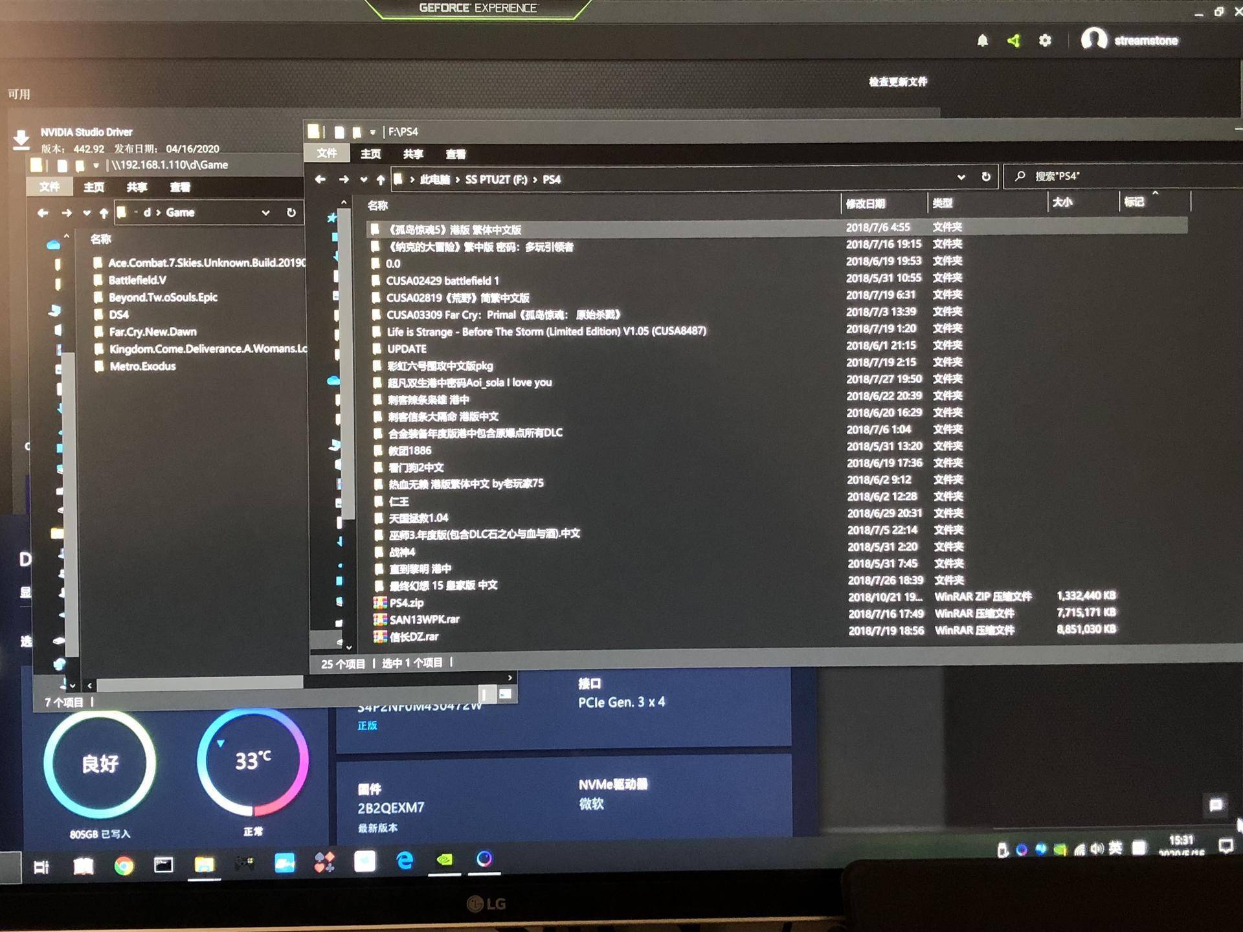1243x932 pixels.
Task: Click the GeForce Experience notification bell icon
Action: (982, 41)
